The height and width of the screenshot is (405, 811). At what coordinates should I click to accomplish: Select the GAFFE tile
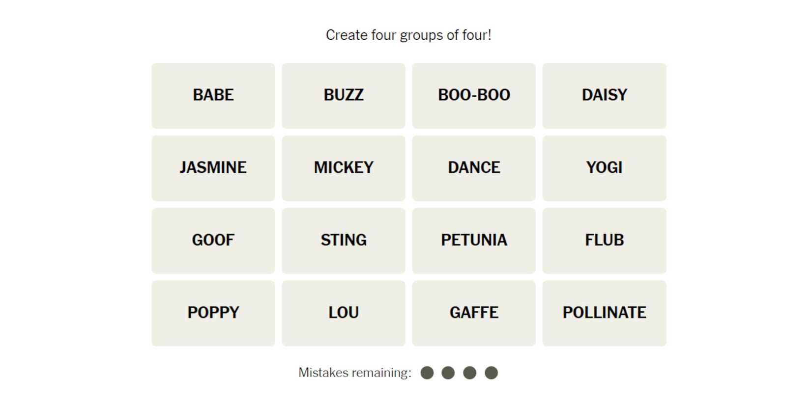[474, 313]
